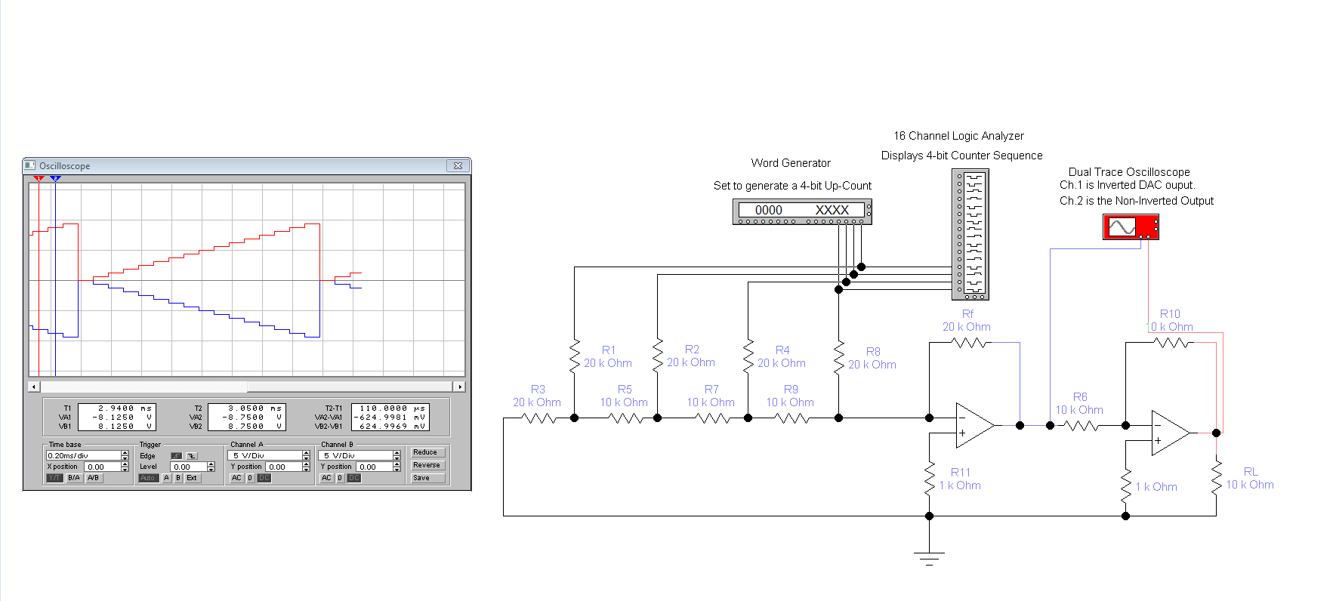Screen dimensions: 1333x601
Task: Select the 16 Channel Logic Analyzer instrument
Action: pyautogui.click(x=970, y=234)
